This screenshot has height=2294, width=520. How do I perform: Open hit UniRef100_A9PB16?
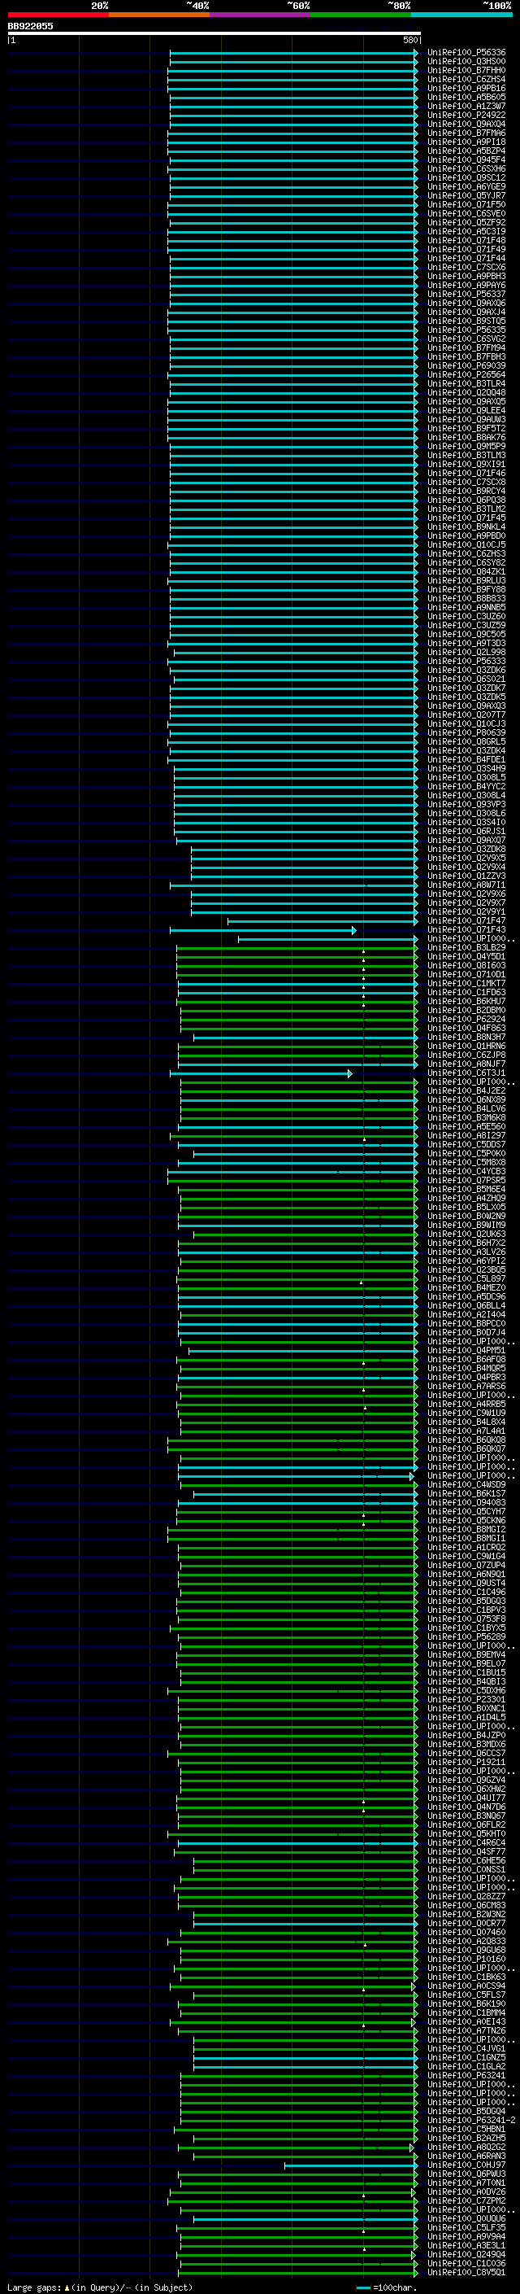click(x=466, y=88)
